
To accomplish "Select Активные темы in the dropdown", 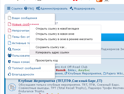I will [21, 43].
